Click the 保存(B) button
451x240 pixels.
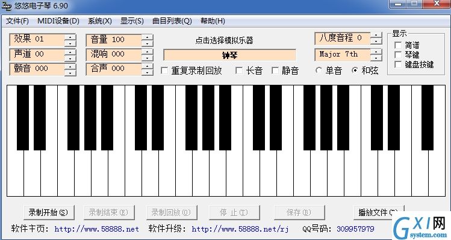pos(299,213)
